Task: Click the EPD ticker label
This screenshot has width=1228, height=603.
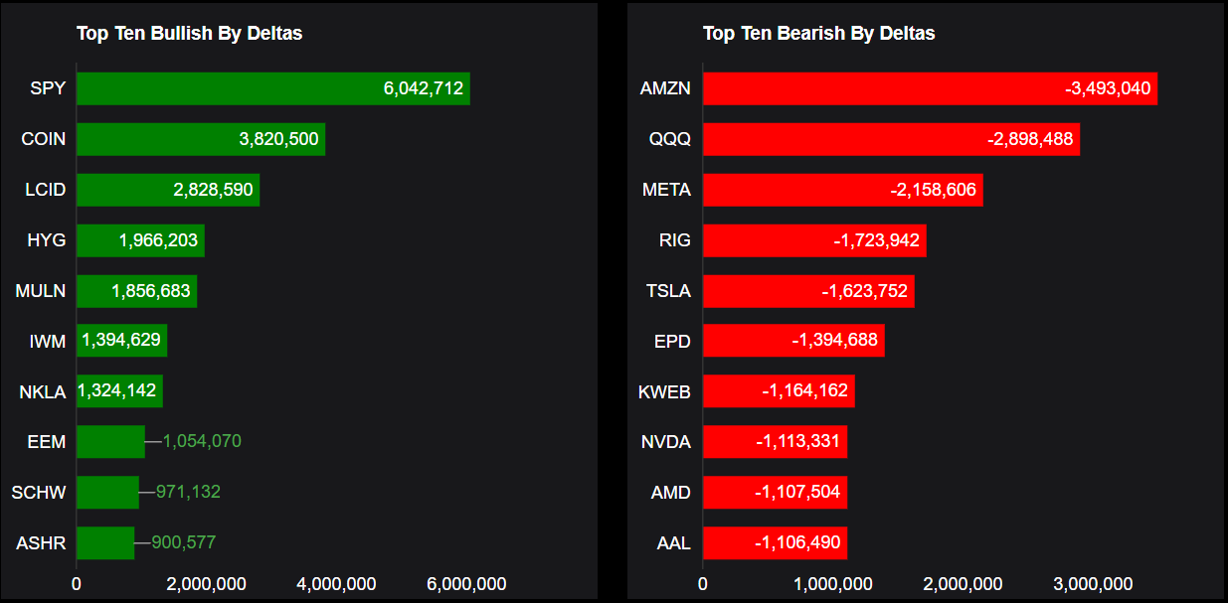Action: pos(672,342)
